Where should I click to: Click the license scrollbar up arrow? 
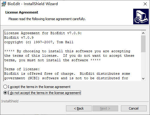tap(143, 33)
